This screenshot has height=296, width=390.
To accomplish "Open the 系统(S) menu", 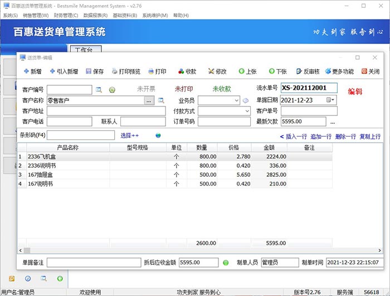I will tap(10, 16).
